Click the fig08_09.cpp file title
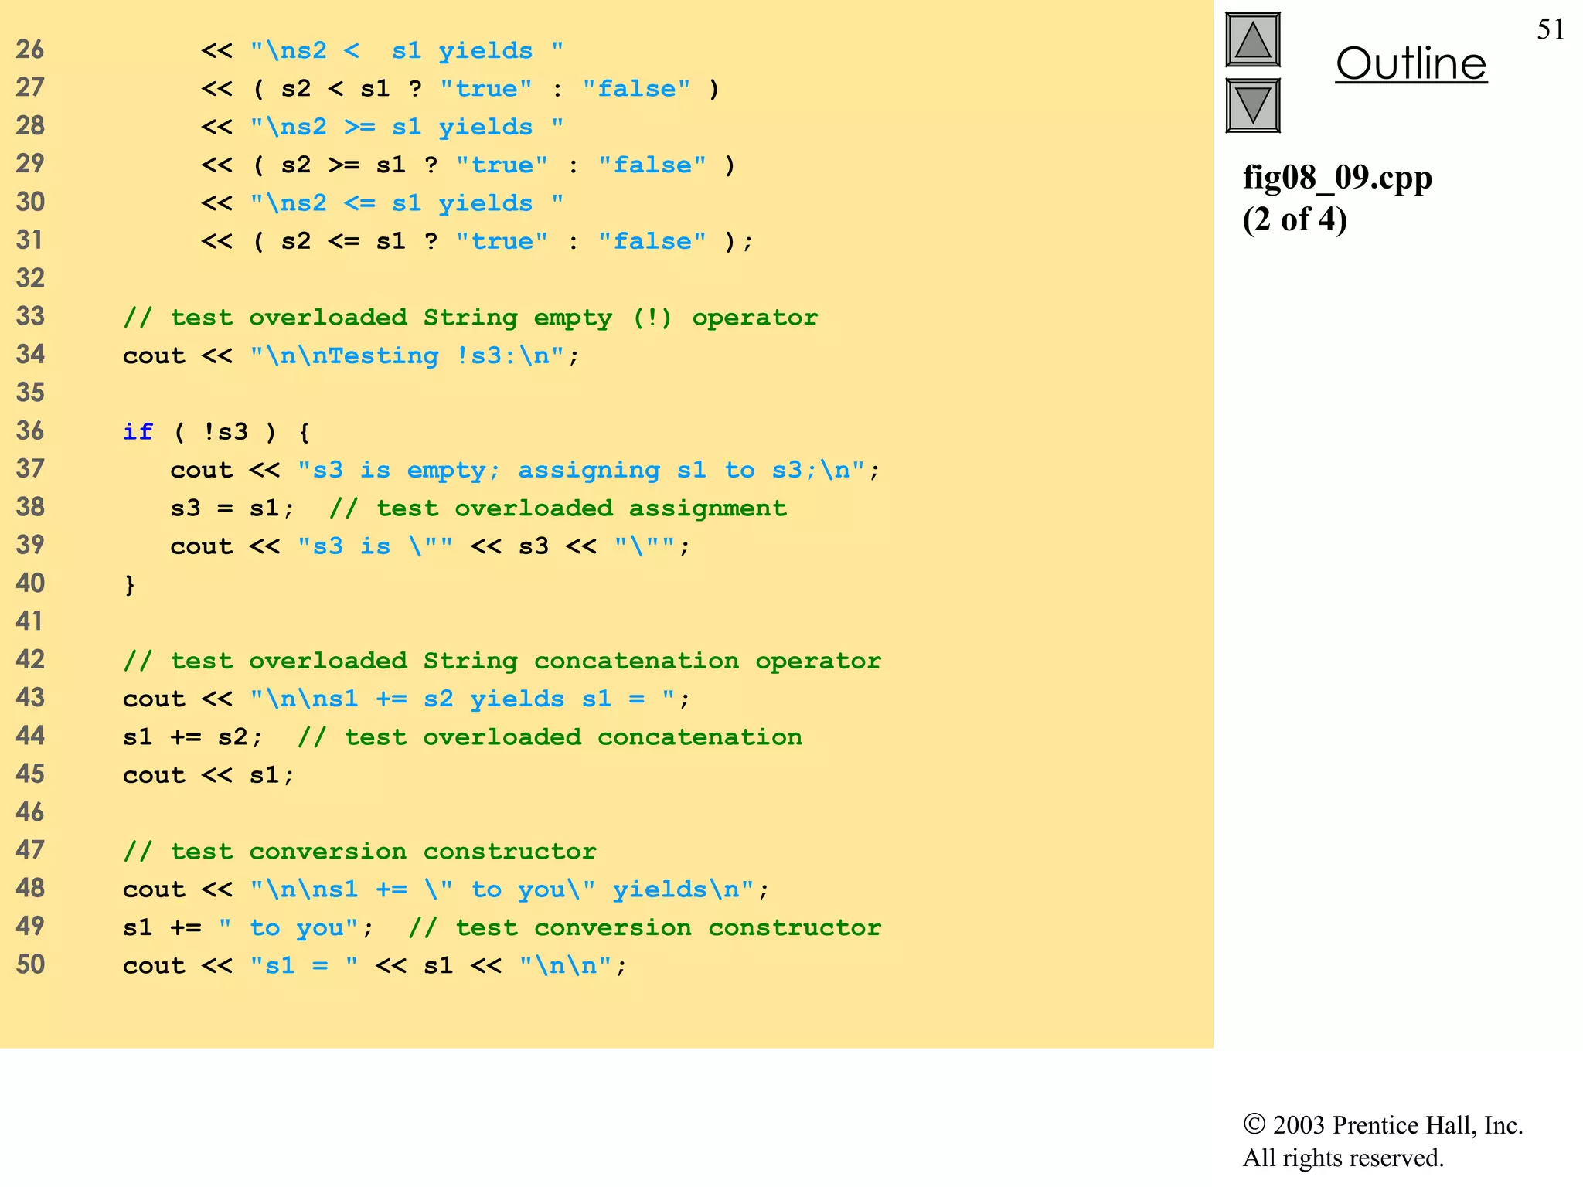Image resolution: width=1583 pixels, height=1187 pixels. click(1336, 178)
